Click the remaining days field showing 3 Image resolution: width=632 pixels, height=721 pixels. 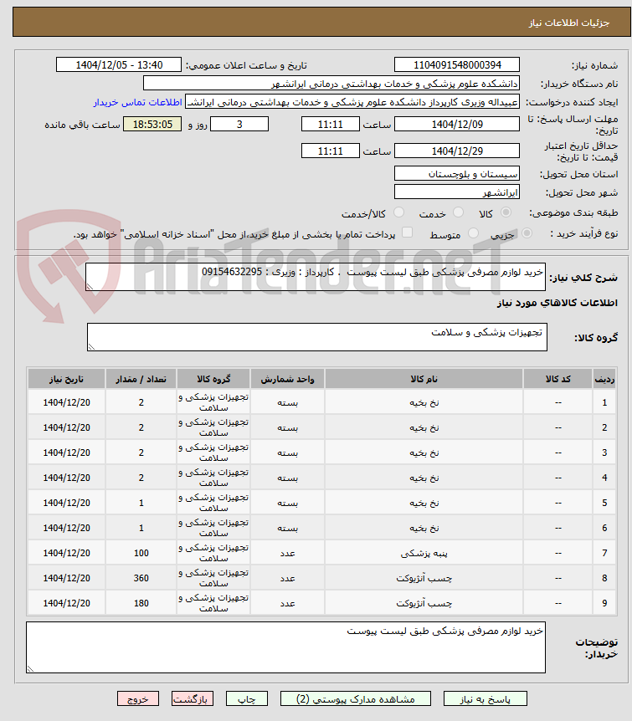239,124
